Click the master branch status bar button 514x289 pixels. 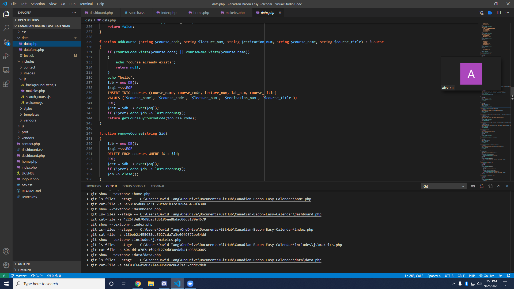pyautogui.click(x=19, y=276)
